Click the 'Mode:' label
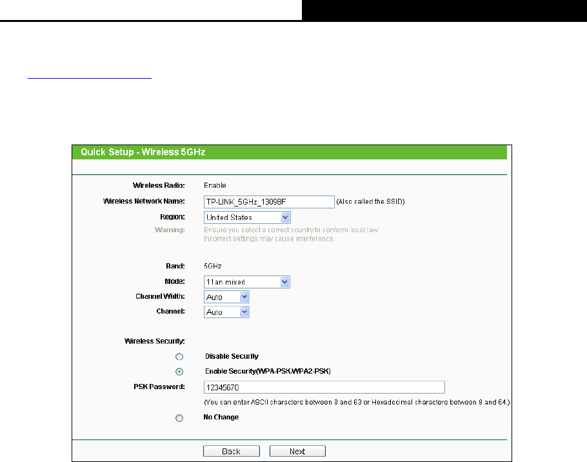587x462 pixels. [175, 281]
